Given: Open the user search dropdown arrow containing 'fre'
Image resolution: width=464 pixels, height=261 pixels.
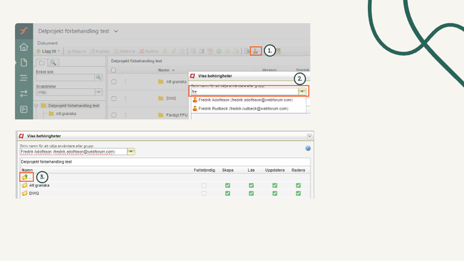Looking at the screenshot, I should pyautogui.click(x=302, y=92).
